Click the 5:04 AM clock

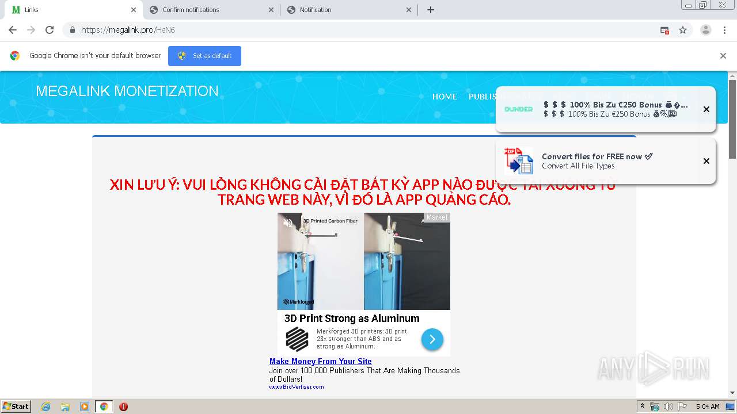click(x=708, y=407)
